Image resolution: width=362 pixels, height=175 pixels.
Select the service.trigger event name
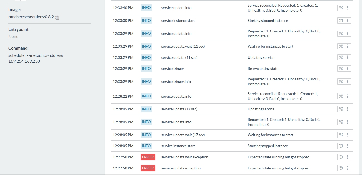click(x=173, y=69)
